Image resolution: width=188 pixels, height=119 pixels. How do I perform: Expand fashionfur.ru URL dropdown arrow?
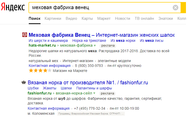pyautogui.click(x=94, y=93)
